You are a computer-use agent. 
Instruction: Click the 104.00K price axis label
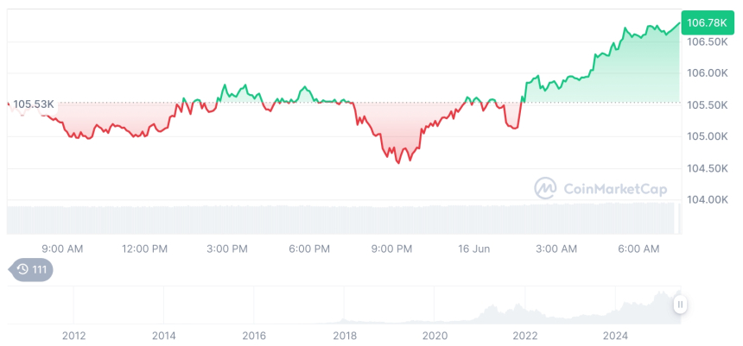(x=706, y=200)
